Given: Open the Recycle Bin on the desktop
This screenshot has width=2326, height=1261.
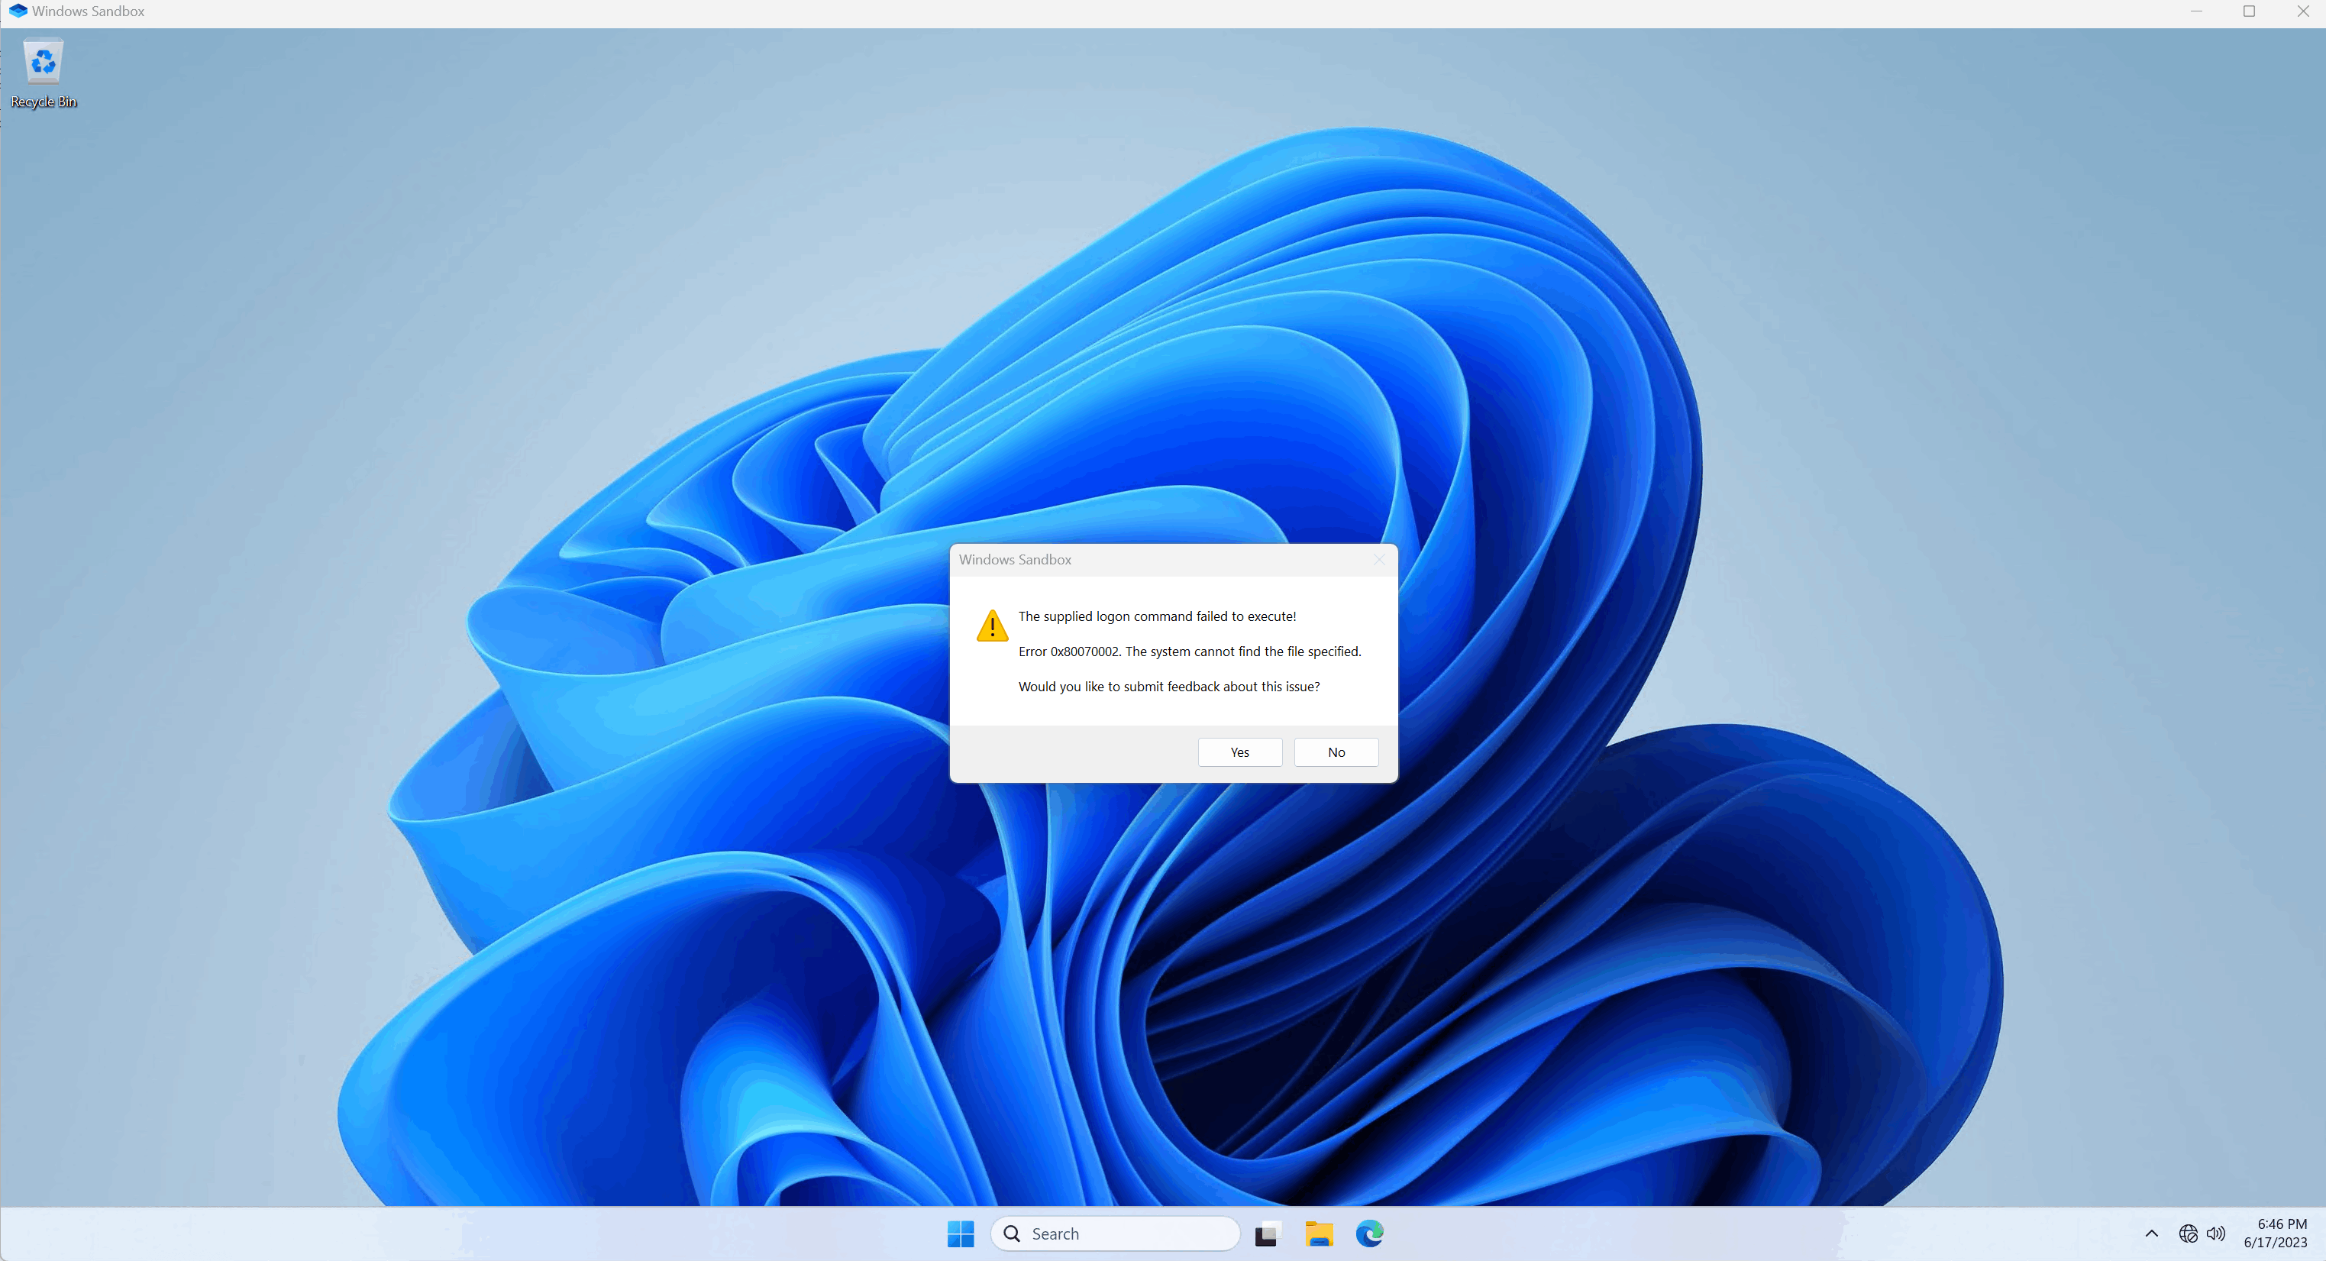Looking at the screenshot, I should pos(43,61).
